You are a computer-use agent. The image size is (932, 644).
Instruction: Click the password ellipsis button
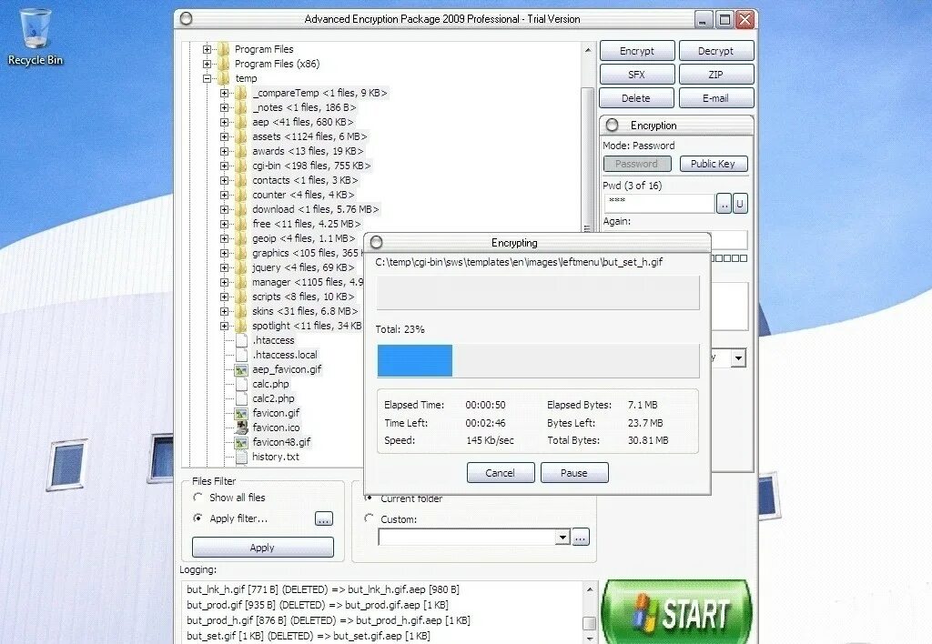[x=724, y=204]
